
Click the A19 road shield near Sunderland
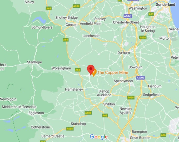[151, 14]
